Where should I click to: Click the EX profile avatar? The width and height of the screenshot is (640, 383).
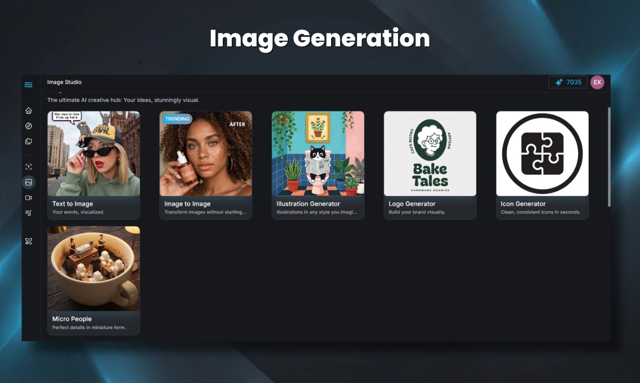[597, 82]
